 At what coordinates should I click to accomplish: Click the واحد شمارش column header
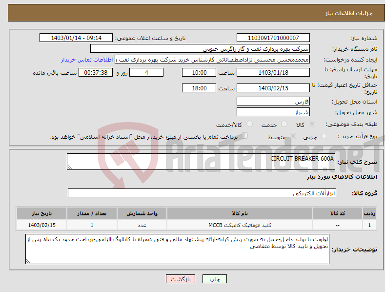(x=142, y=213)
